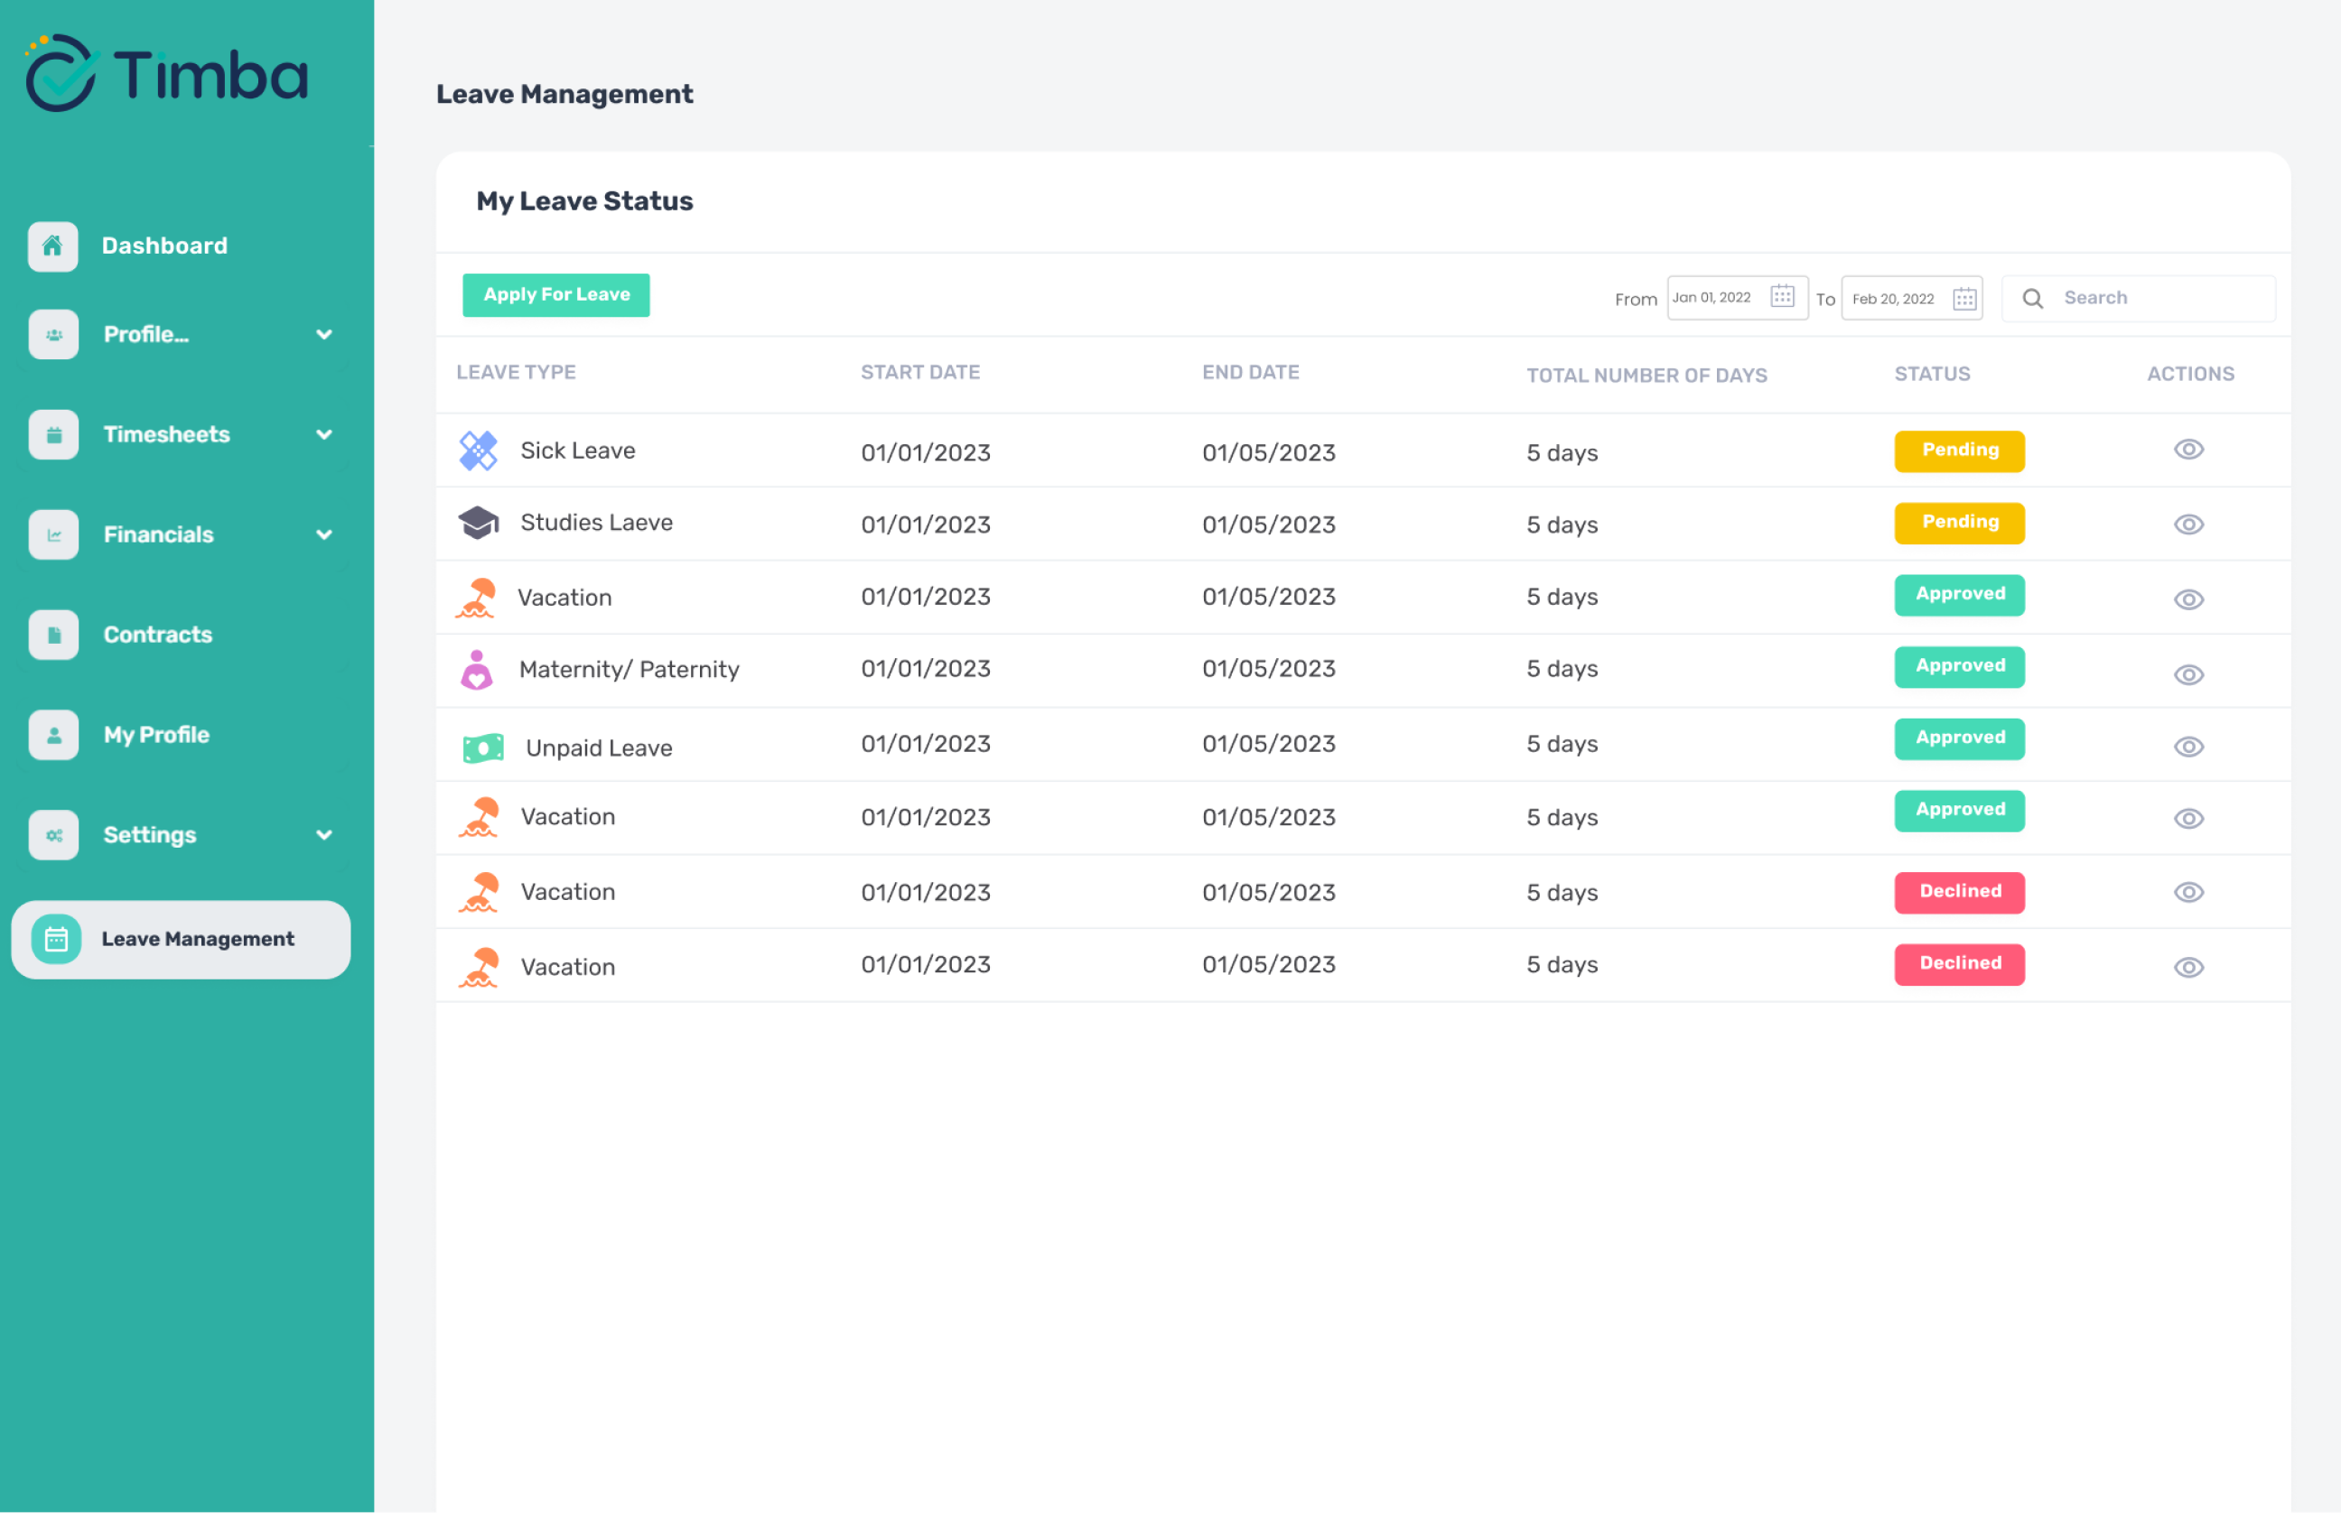Expand the Financials menu chevron
2341x1513 pixels.
pos(323,534)
